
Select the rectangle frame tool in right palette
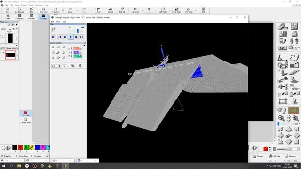(x=283, y=101)
